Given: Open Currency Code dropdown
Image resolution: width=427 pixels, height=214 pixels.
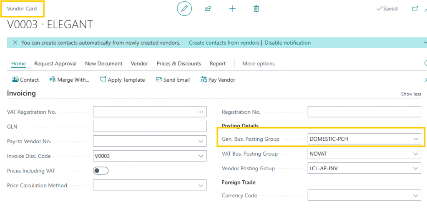Looking at the screenshot, I should (415, 196).
